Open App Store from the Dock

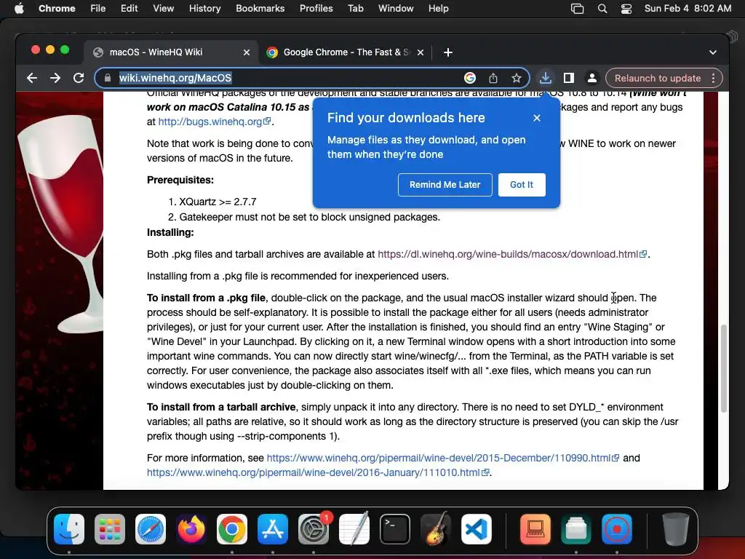273,529
